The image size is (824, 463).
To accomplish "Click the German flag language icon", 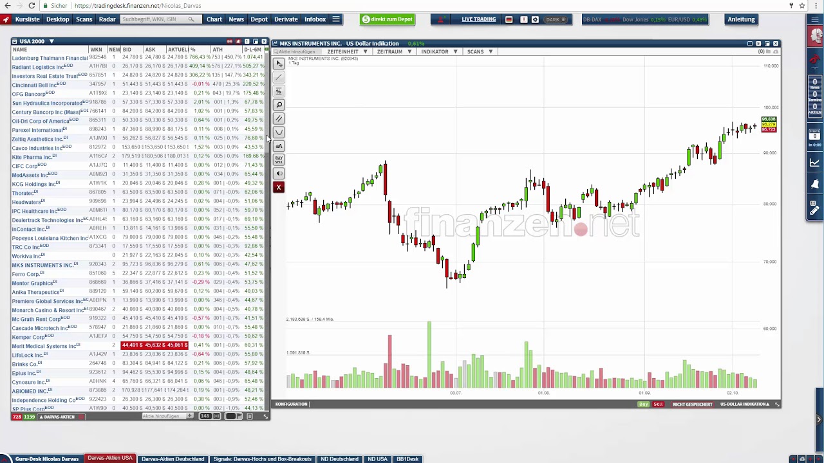I will pos(509,19).
